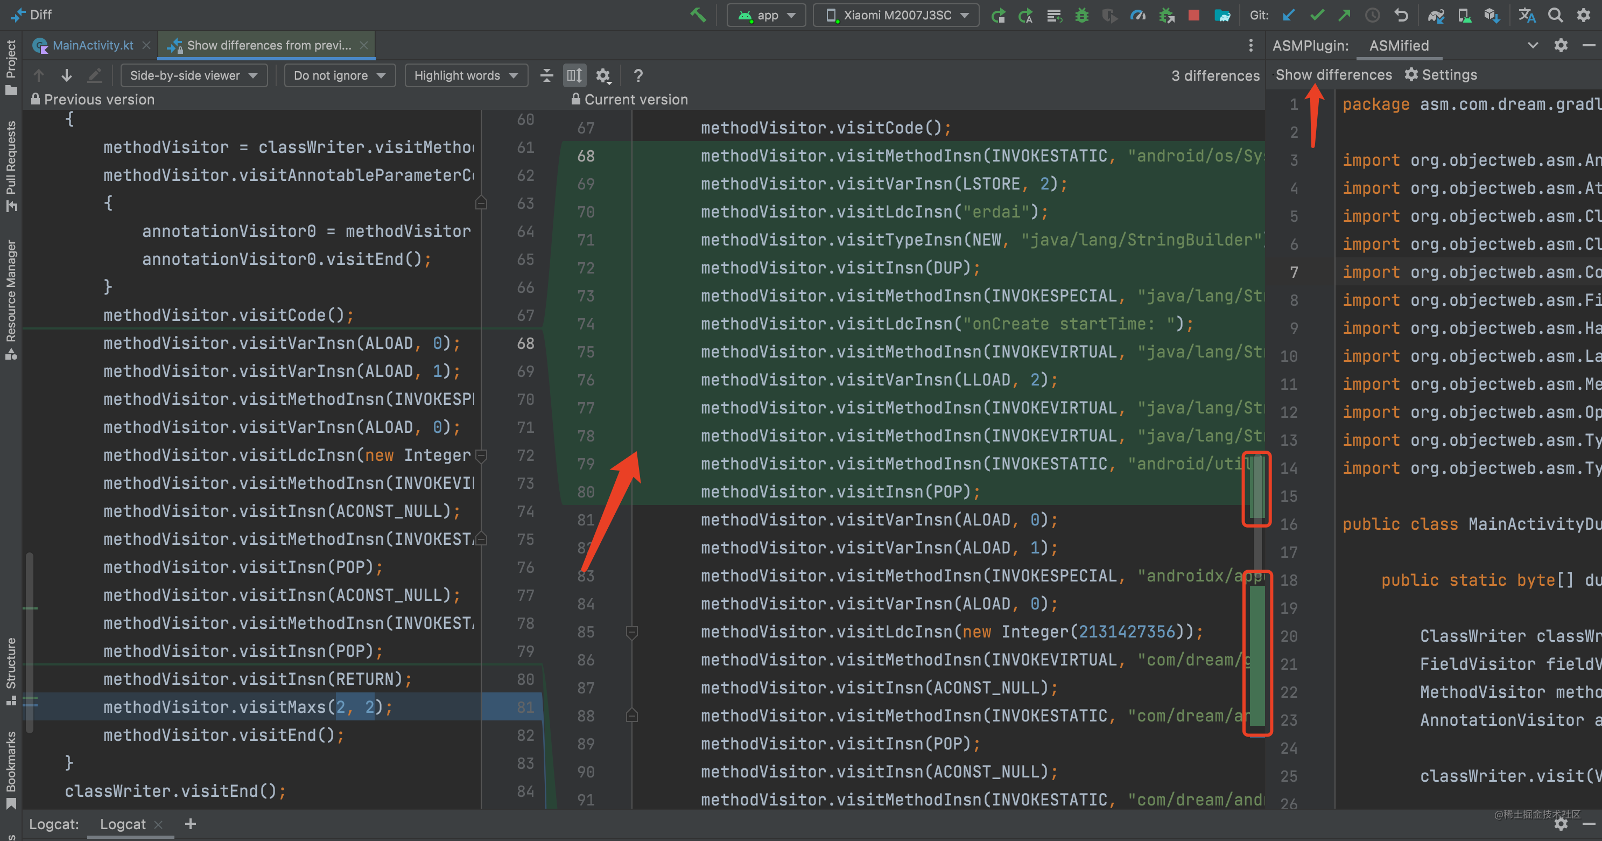This screenshot has width=1602, height=841.
Task: Click the Git update project arrow
Action: [1289, 15]
